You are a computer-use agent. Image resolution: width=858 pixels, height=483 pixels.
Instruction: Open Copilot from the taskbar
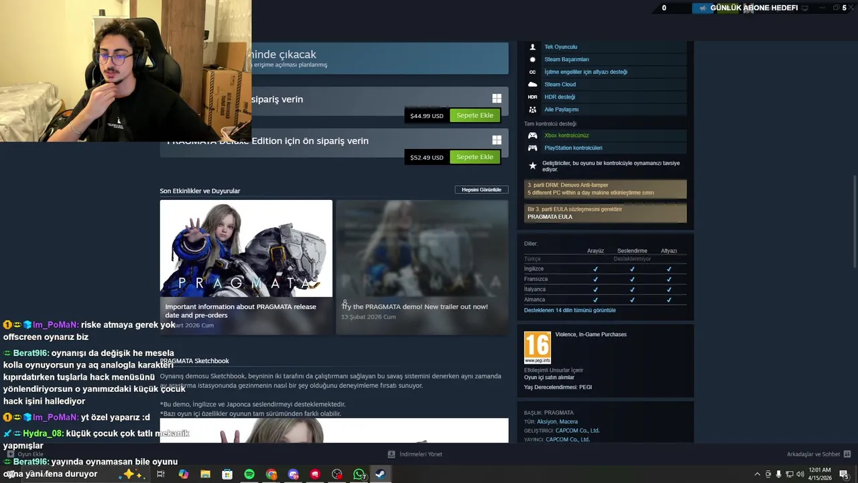point(183,474)
